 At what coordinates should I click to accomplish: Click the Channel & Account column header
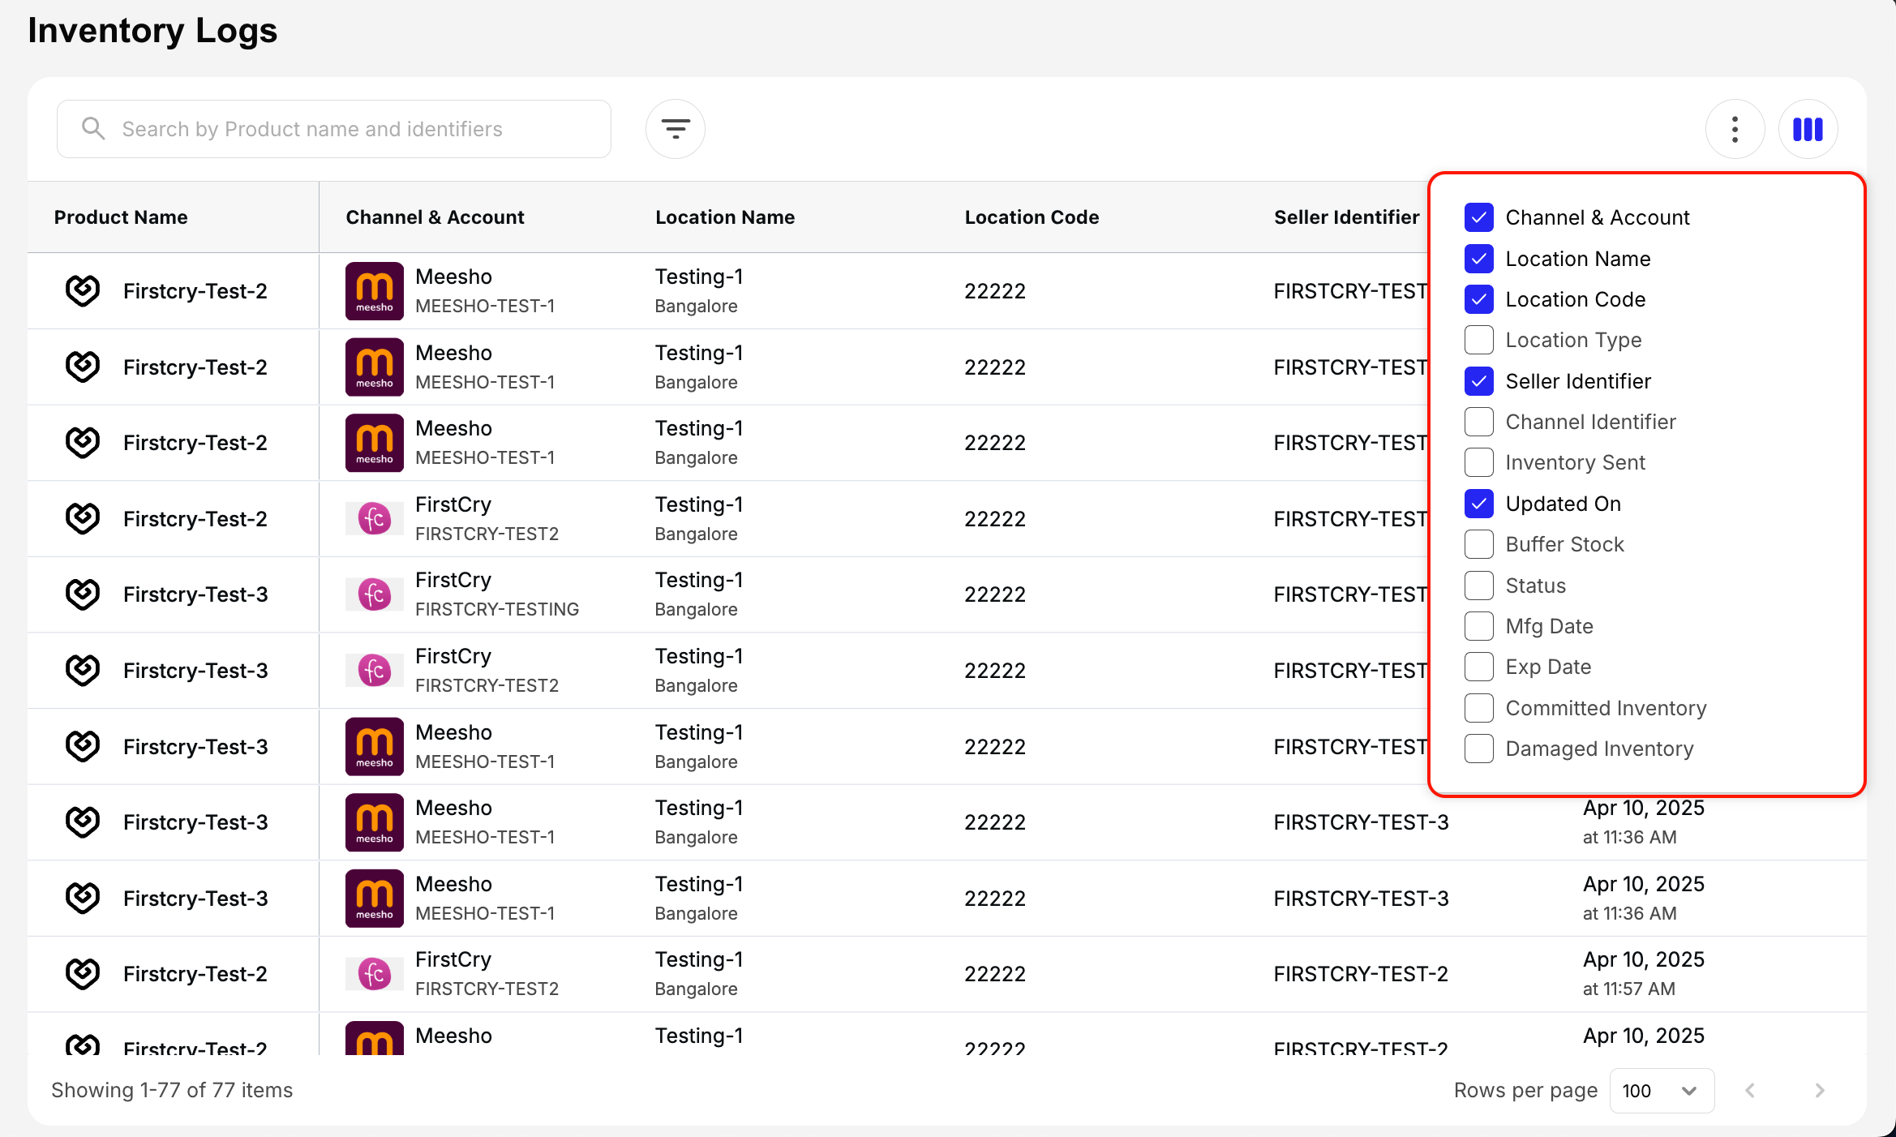[435, 217]
